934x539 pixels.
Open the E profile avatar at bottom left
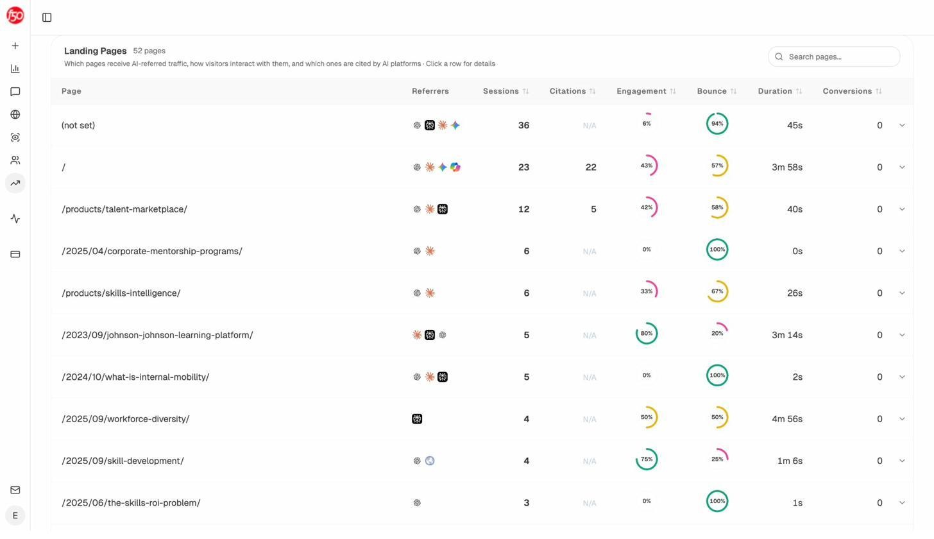coord(15,515)
